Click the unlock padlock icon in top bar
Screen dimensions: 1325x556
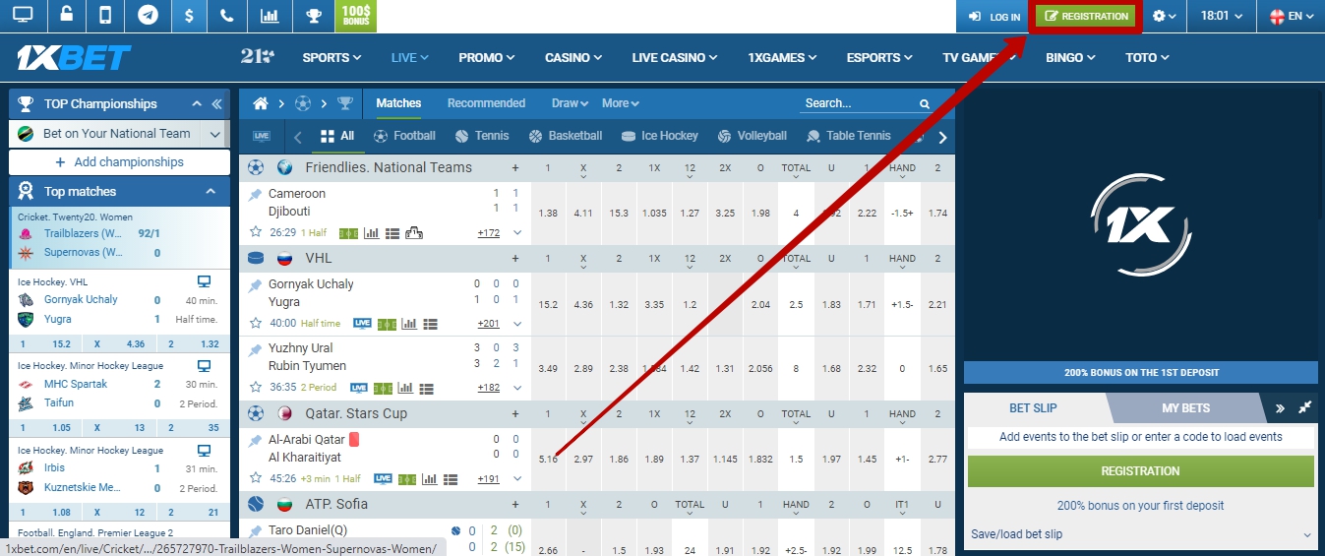[66, 15]
